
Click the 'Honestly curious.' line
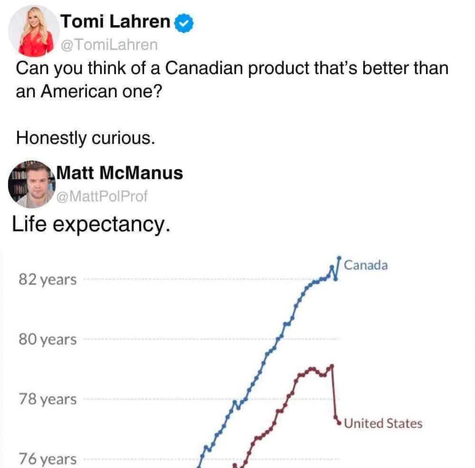(86, 138)
